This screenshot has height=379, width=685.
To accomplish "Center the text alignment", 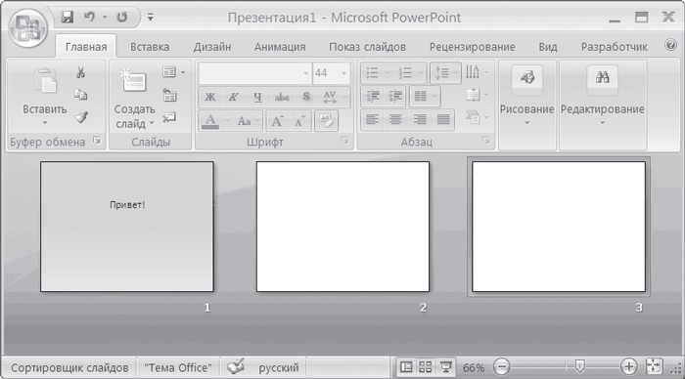I will (395, 119).
